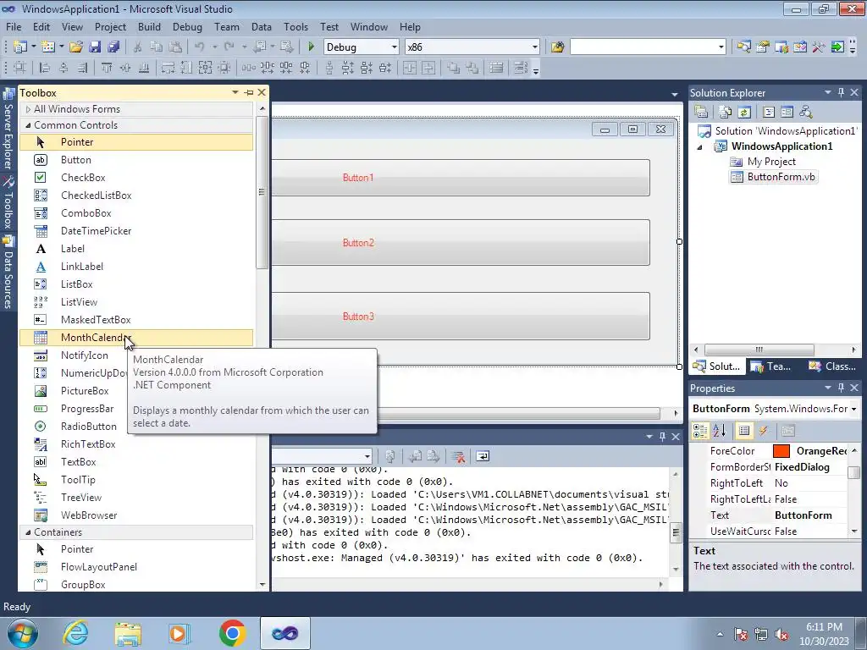This screenshot has height=650, width=867.
Task: Click the Save disk icon
Action: click(x=95, y=47)
